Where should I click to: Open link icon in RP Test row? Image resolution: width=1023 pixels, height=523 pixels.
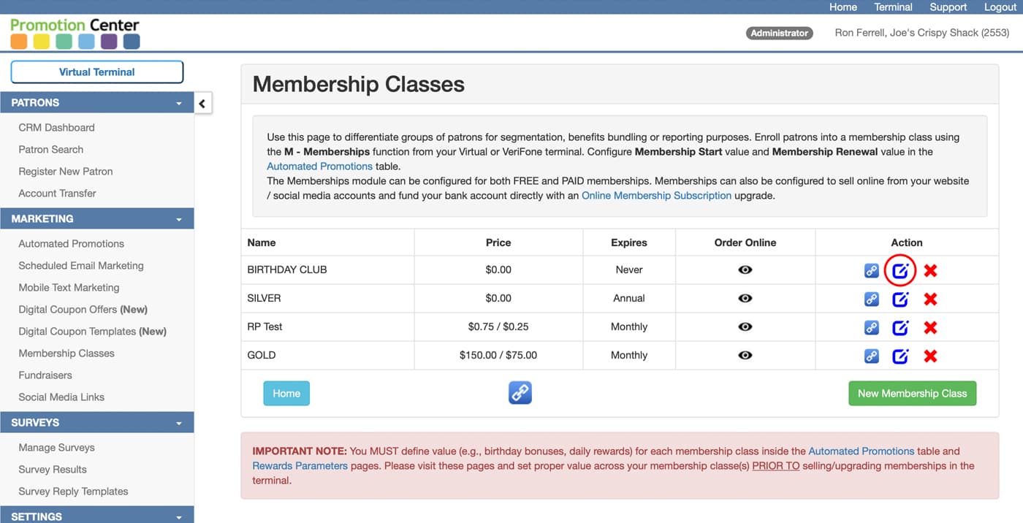871,327
